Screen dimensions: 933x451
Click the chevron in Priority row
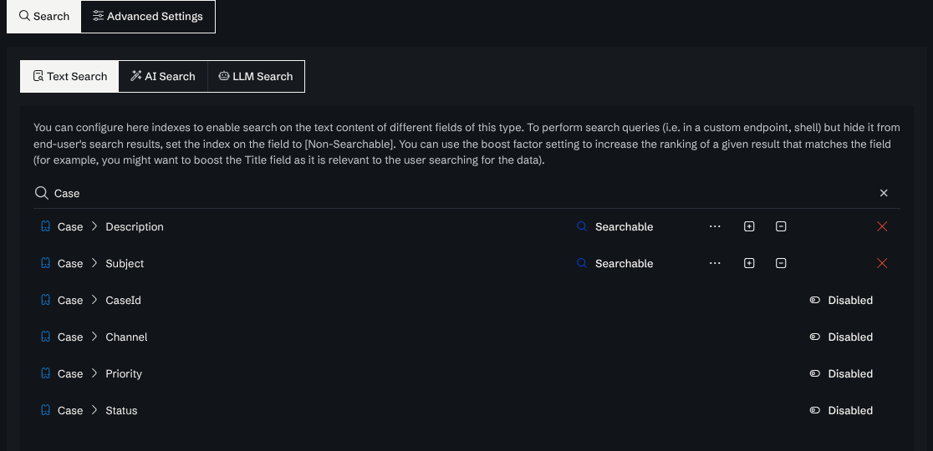(x=94, y=374)
